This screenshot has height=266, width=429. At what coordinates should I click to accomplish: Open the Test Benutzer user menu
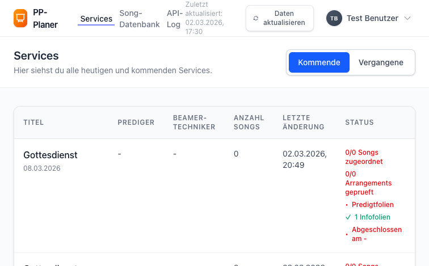click(372, 18)
